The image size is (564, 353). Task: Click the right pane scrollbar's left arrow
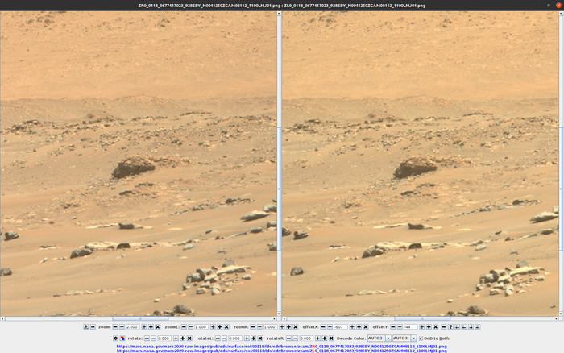point(284,318)
